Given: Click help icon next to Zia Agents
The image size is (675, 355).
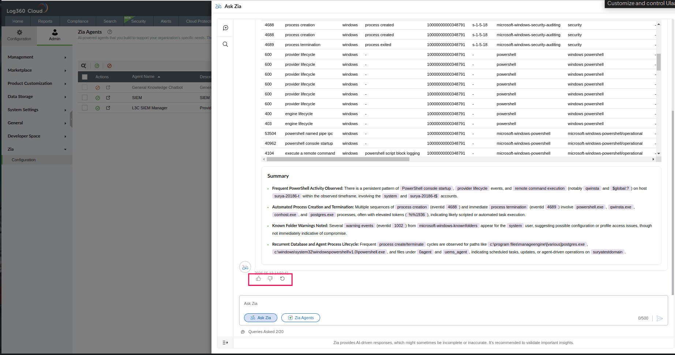Looking at the screenshot, I should click(110, 32).
